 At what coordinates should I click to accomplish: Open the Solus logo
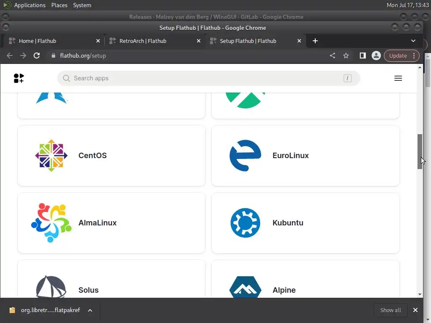coord(51,286)
